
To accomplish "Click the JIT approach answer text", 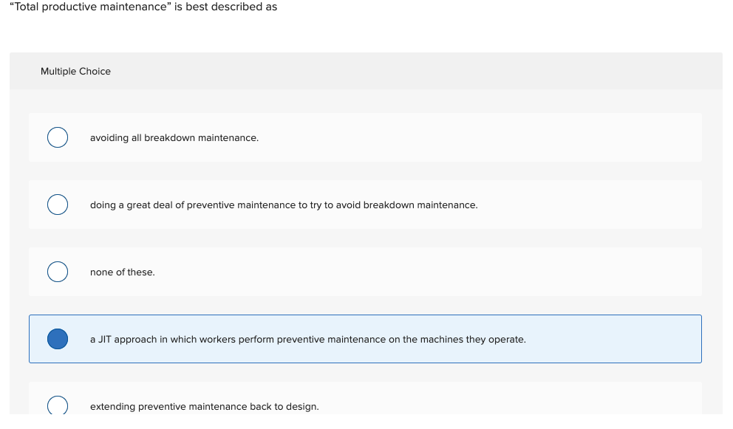I will (x=307, y=339).
